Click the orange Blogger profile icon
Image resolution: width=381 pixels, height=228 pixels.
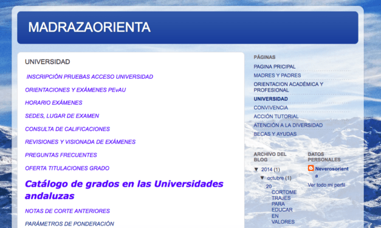[311, 168]
